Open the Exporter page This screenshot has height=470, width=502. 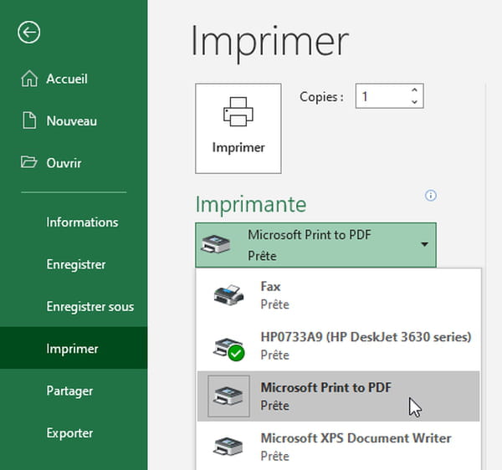[74, 432]
